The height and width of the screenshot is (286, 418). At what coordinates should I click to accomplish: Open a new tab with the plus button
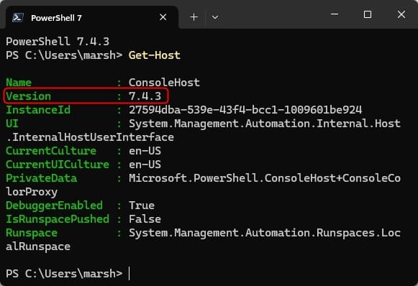(194, 17)
